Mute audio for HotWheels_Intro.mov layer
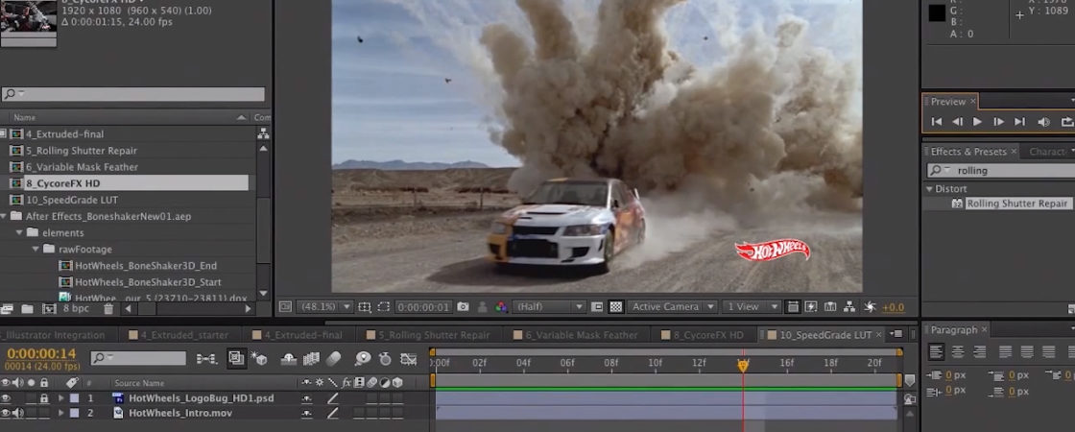Viewport: 1075px width, 432px height. tap(17, 413)
